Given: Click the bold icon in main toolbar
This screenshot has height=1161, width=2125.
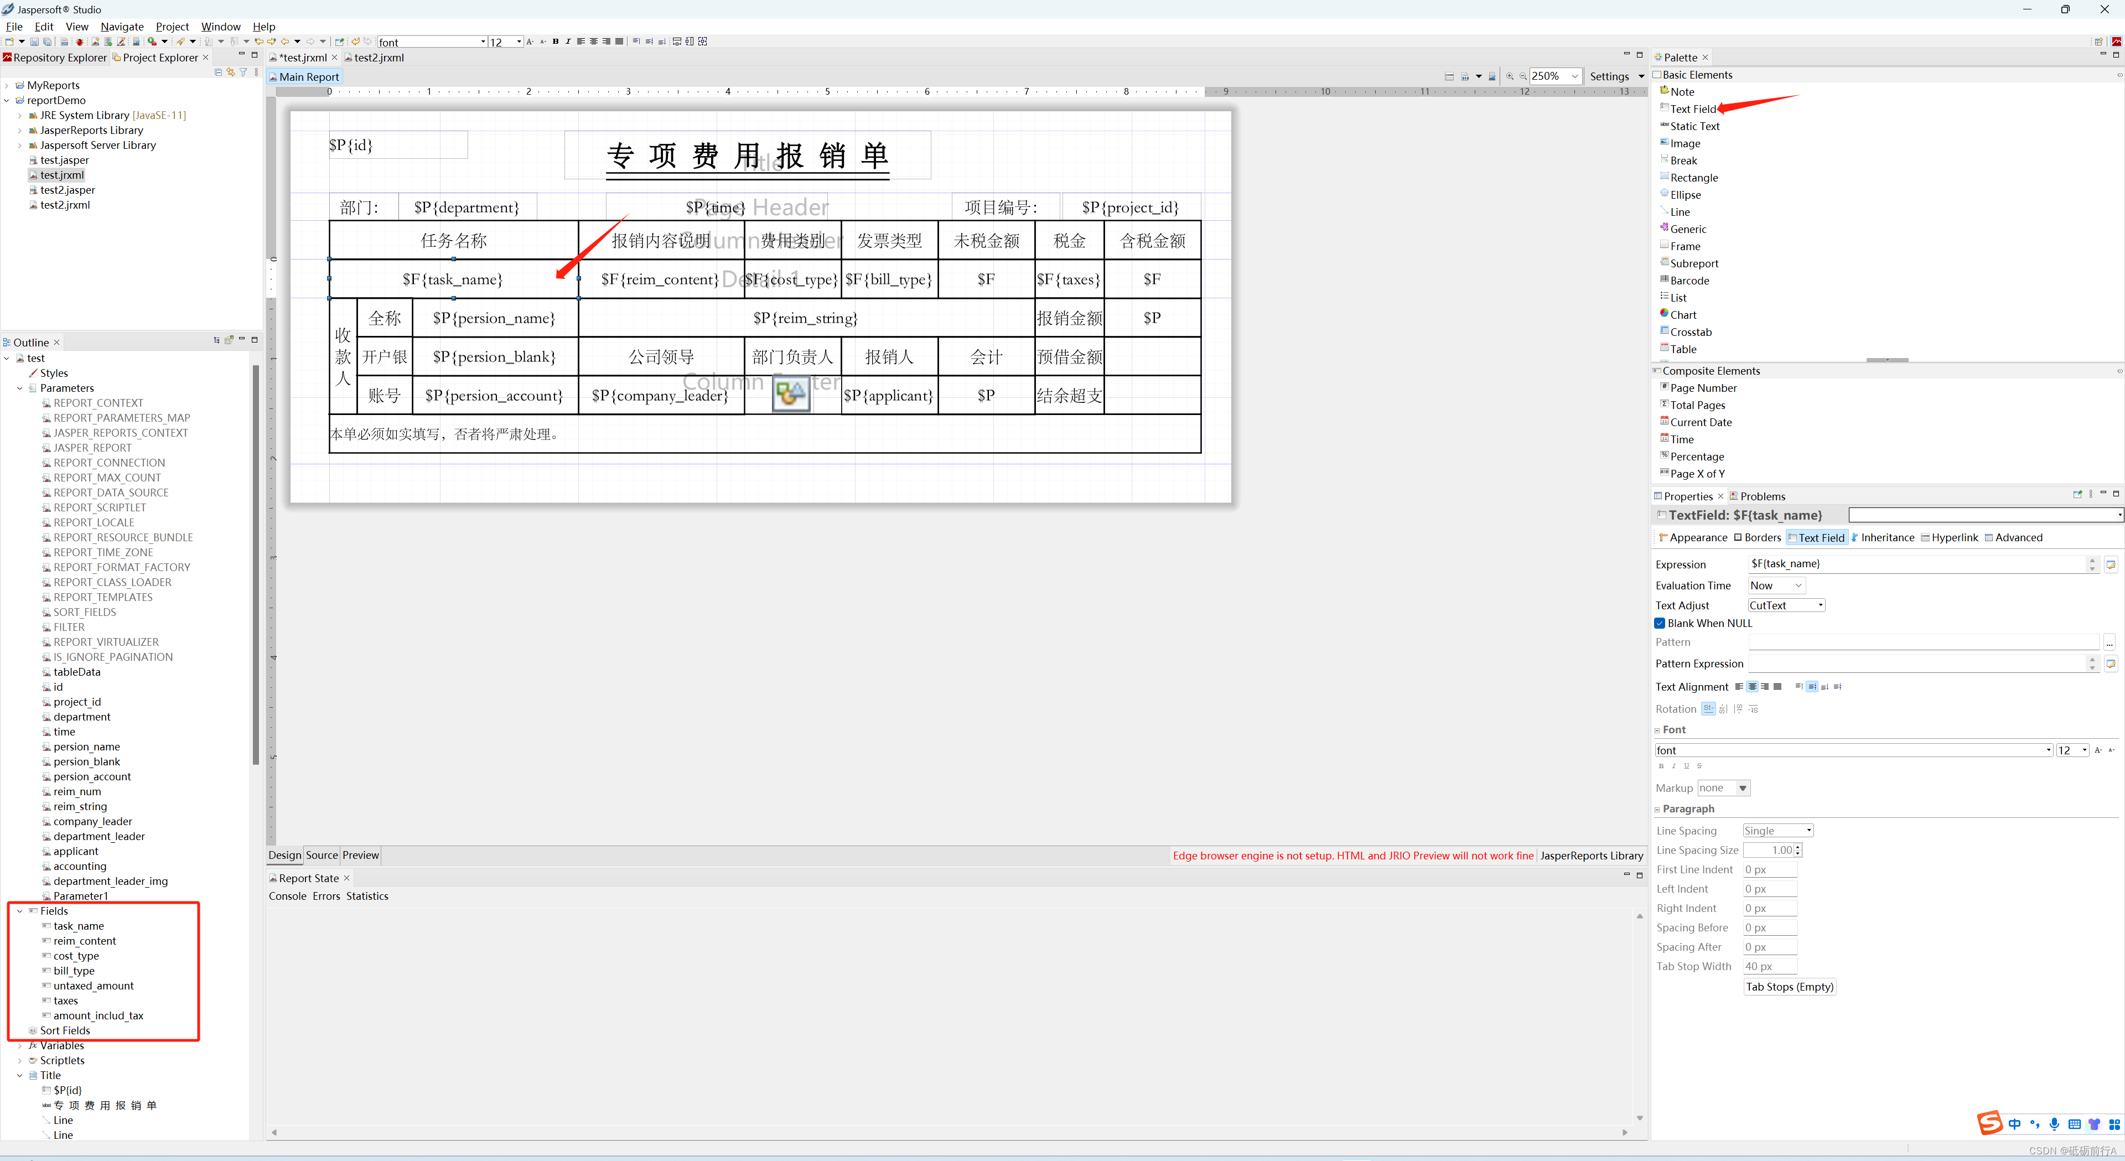Looking at the screenshot, I should [x=555, y=42].
